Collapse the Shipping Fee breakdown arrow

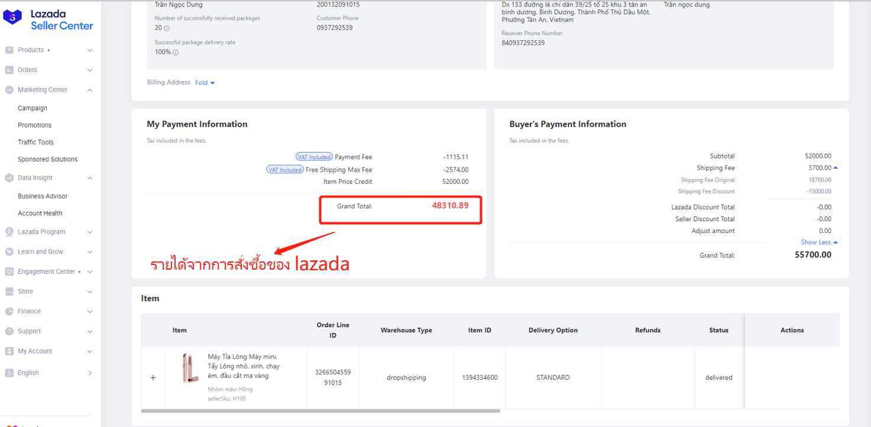(x=836, y=168)
